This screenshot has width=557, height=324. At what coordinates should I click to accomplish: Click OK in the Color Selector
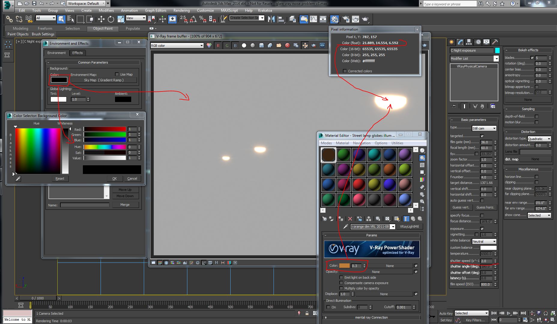point(114,178)
